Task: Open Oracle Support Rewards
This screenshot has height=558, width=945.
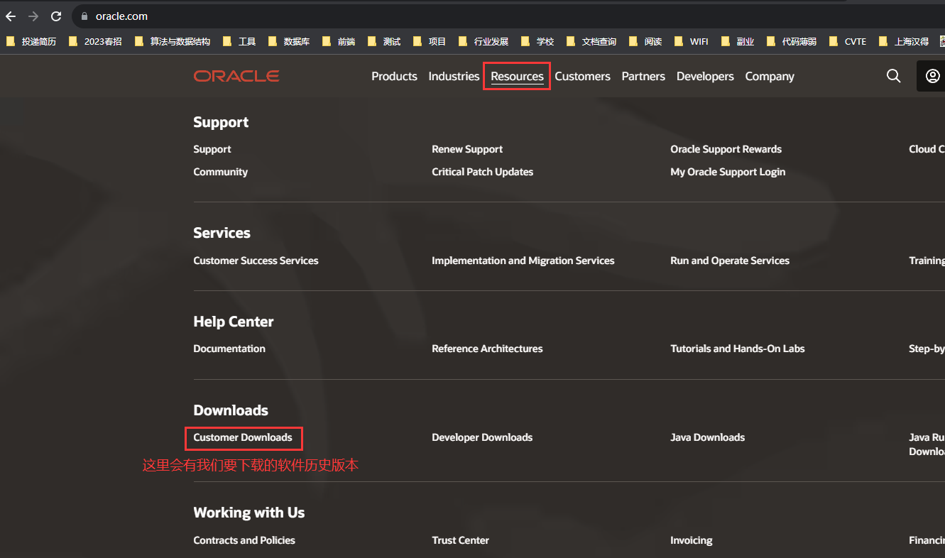Action: point(726,149)
